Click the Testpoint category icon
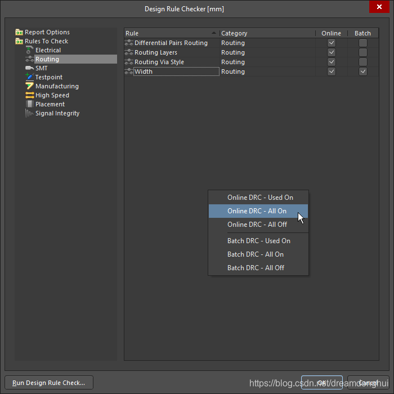394x394 pixels. (x=29, y=77)
